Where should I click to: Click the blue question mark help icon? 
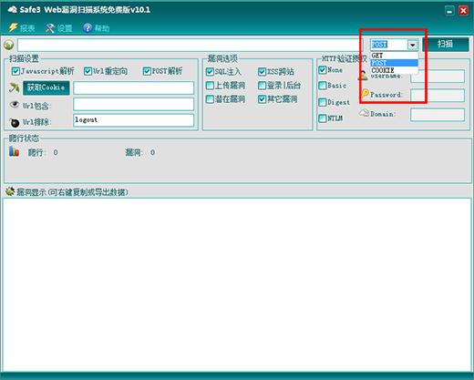pos(88,28)
